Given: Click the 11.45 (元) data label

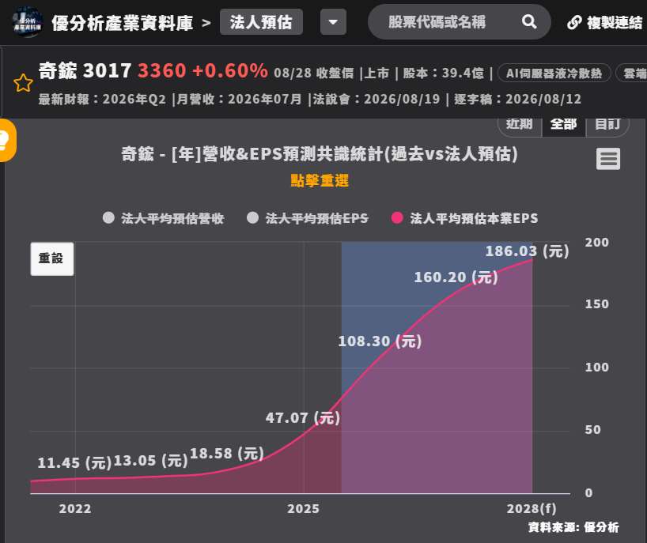Looking at the screenshot, I should point(74,462).
